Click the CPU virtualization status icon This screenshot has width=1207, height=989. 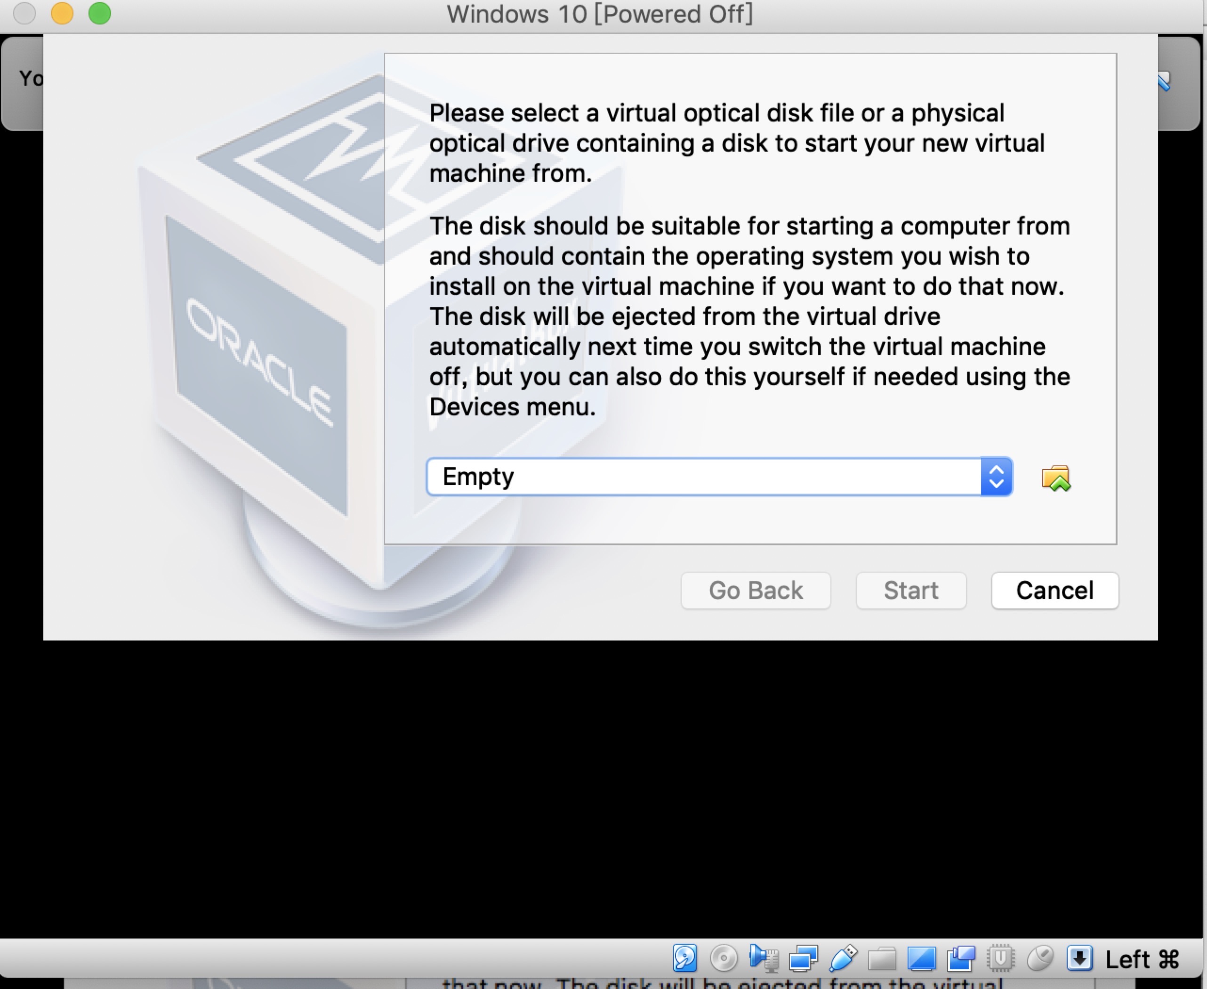click(1000, 958)
